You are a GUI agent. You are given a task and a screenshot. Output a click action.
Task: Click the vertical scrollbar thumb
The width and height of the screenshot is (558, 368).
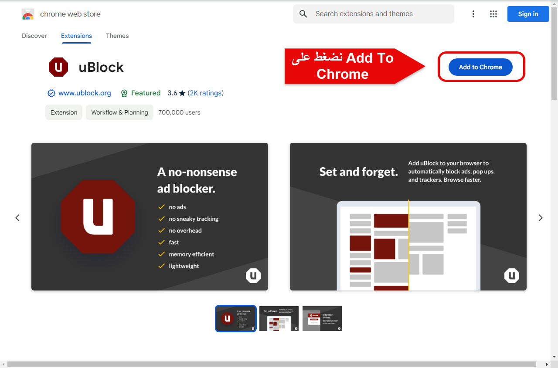pos(554,53)
